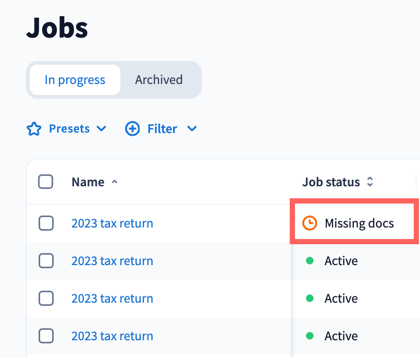Switch to the Archived tab
Image resolution: width=420 pixels, height=358 pixels.
pos(159,80)
